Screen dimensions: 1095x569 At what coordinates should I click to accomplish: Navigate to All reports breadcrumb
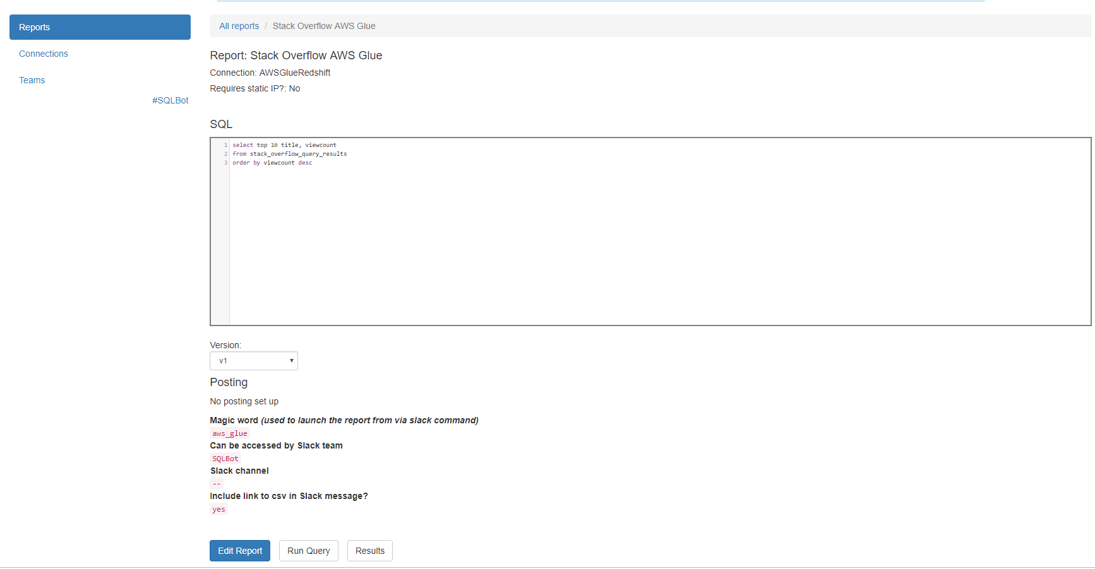click(x=239, y=26)
